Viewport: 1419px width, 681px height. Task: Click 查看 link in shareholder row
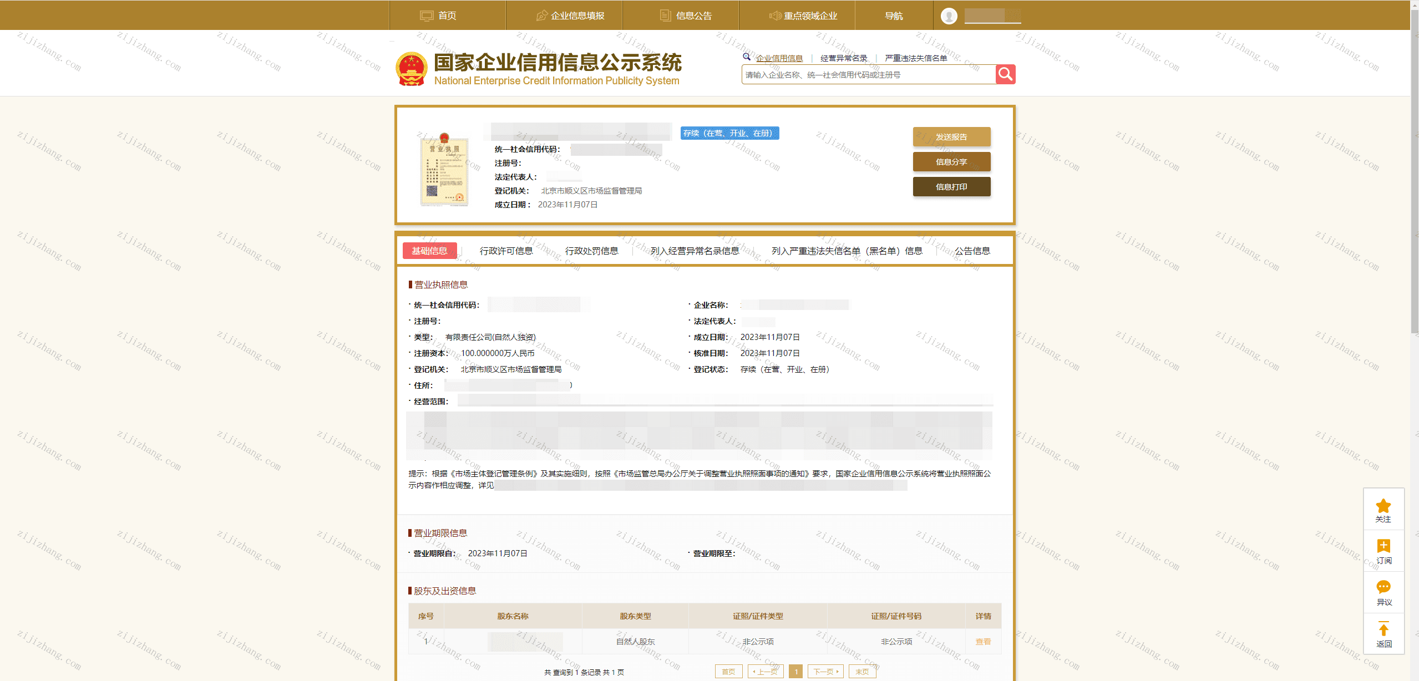click(983, 642)
